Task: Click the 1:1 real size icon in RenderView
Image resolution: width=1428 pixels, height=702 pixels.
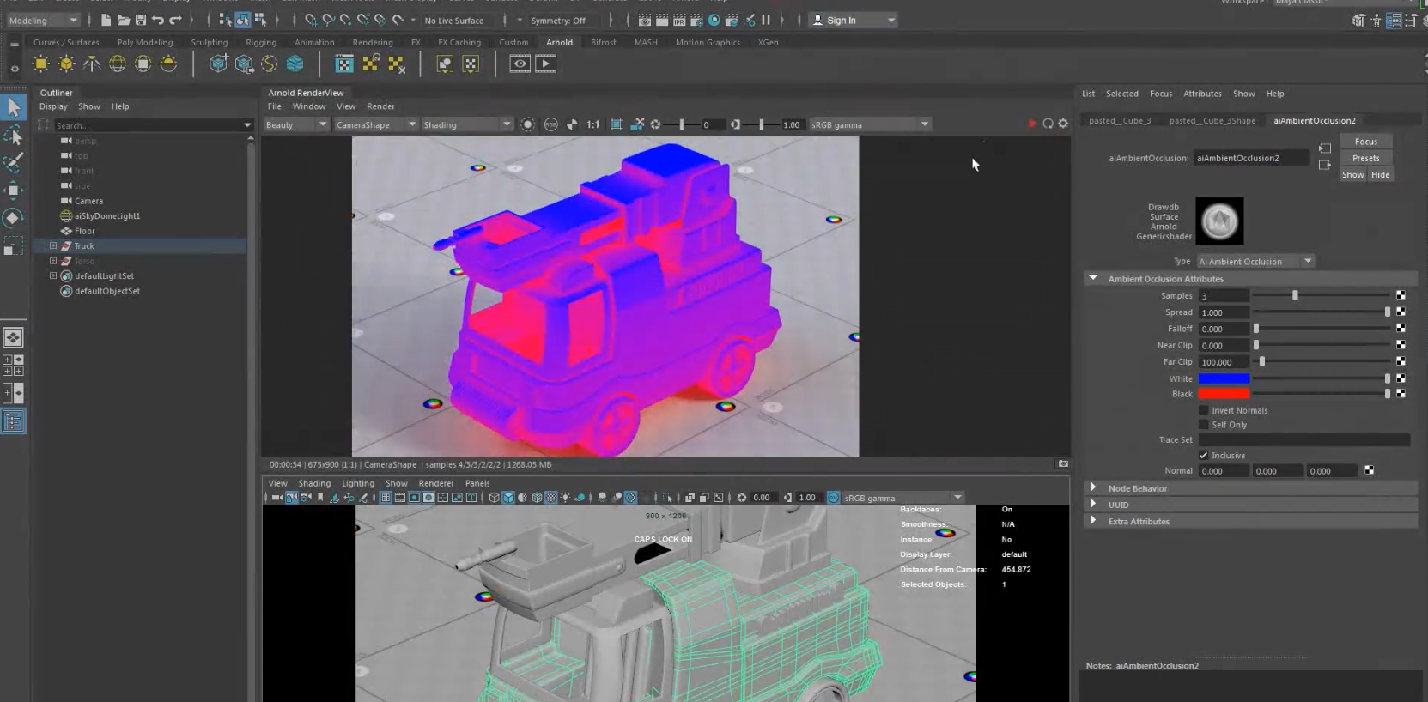Action: coord(593,124)
